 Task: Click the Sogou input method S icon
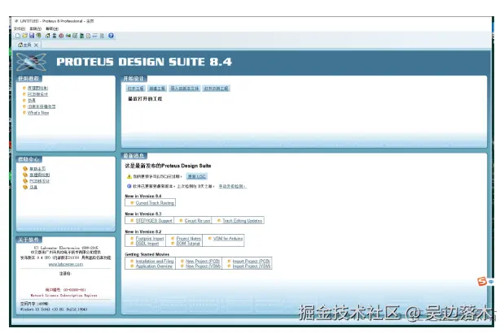point(482,281)
